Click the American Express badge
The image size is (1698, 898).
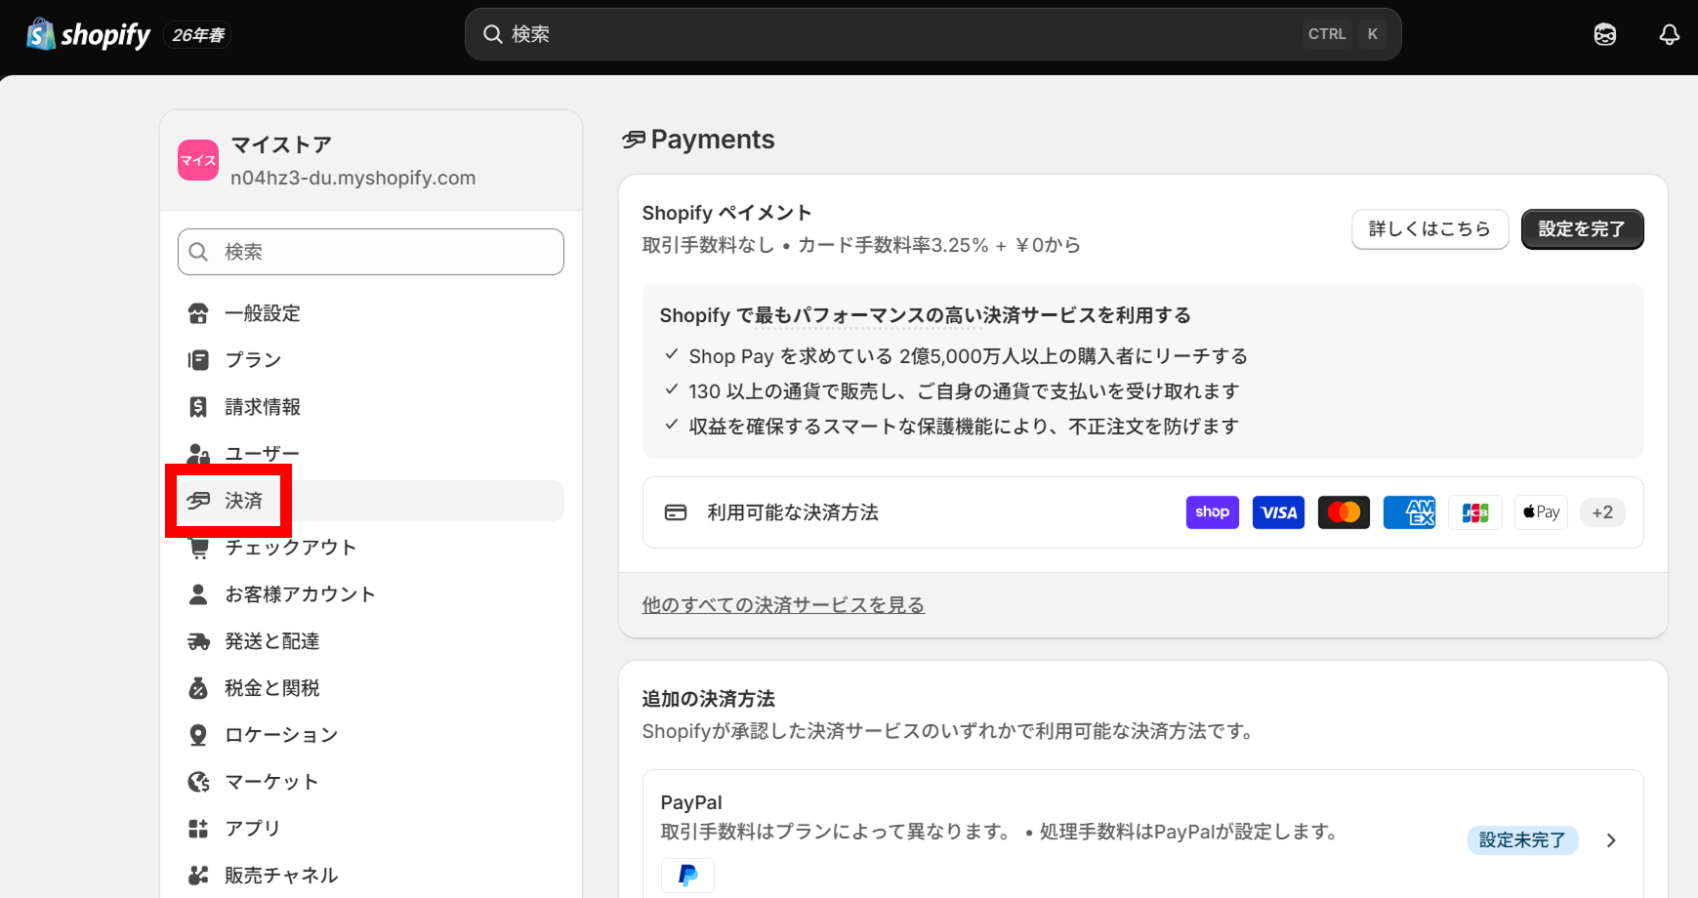[x=1409, y=512]
